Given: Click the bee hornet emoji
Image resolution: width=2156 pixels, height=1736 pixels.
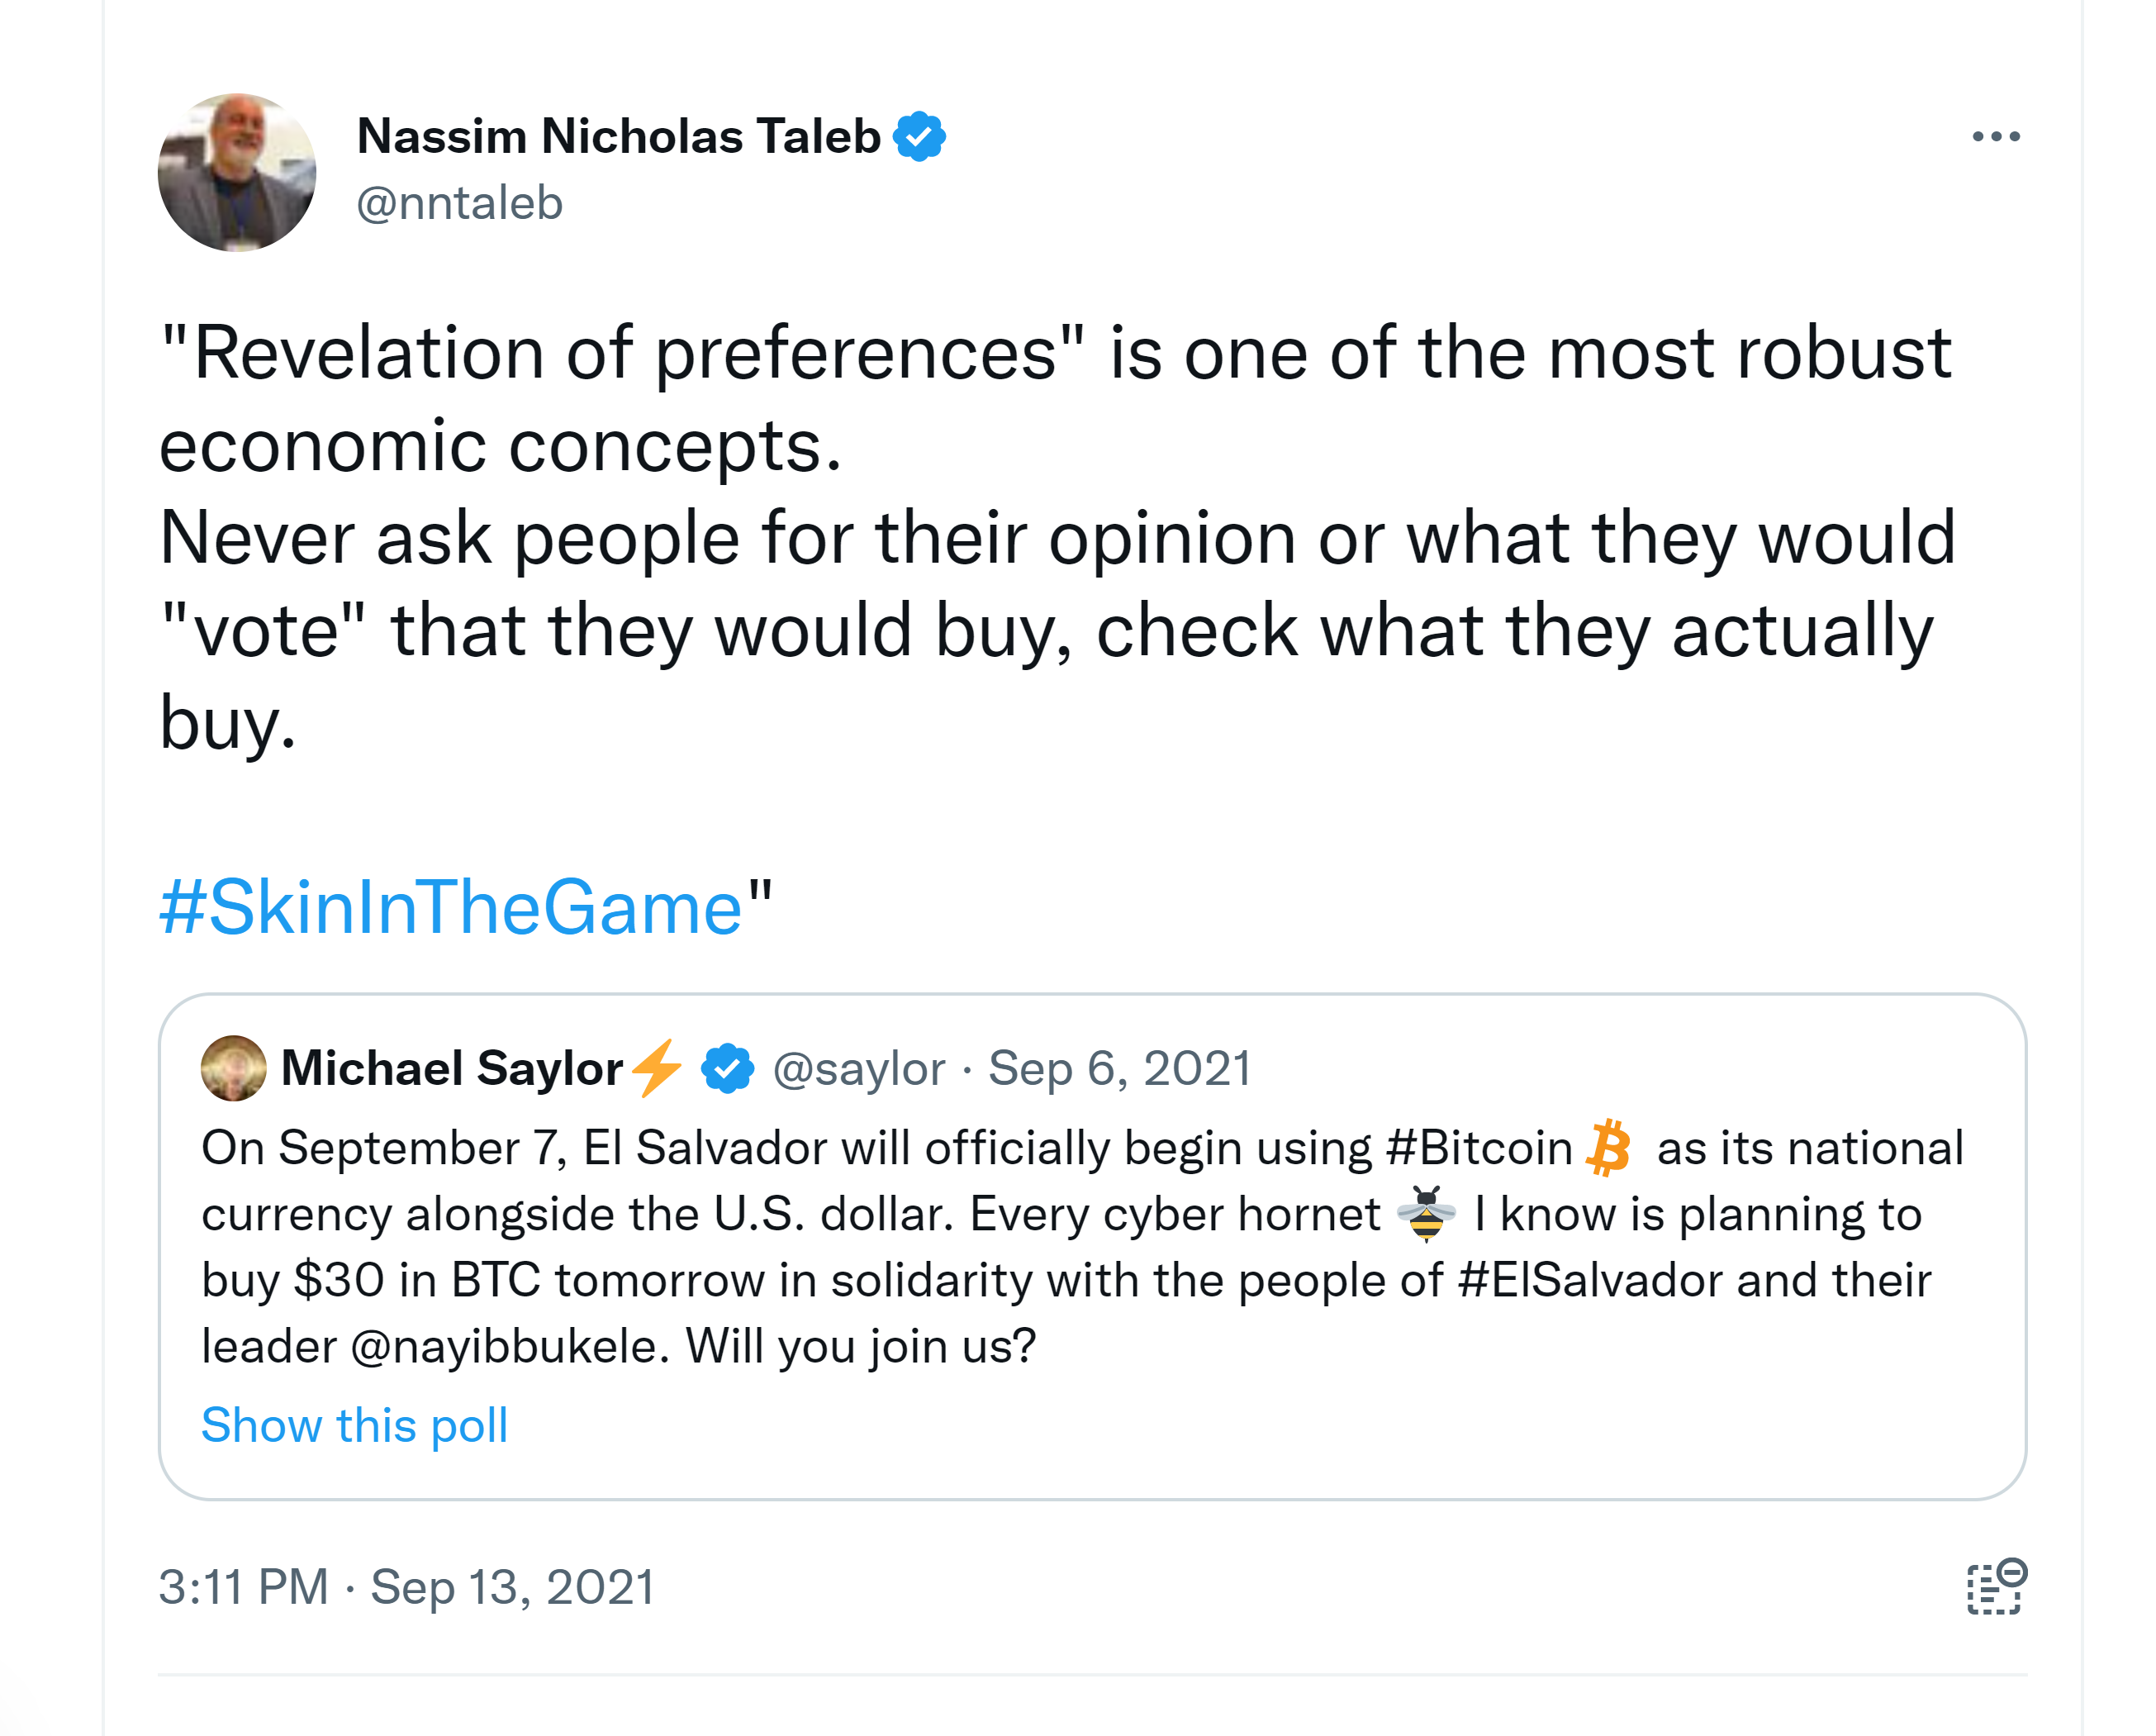Looking at the screenshot, I should tap(1426, 1213).
